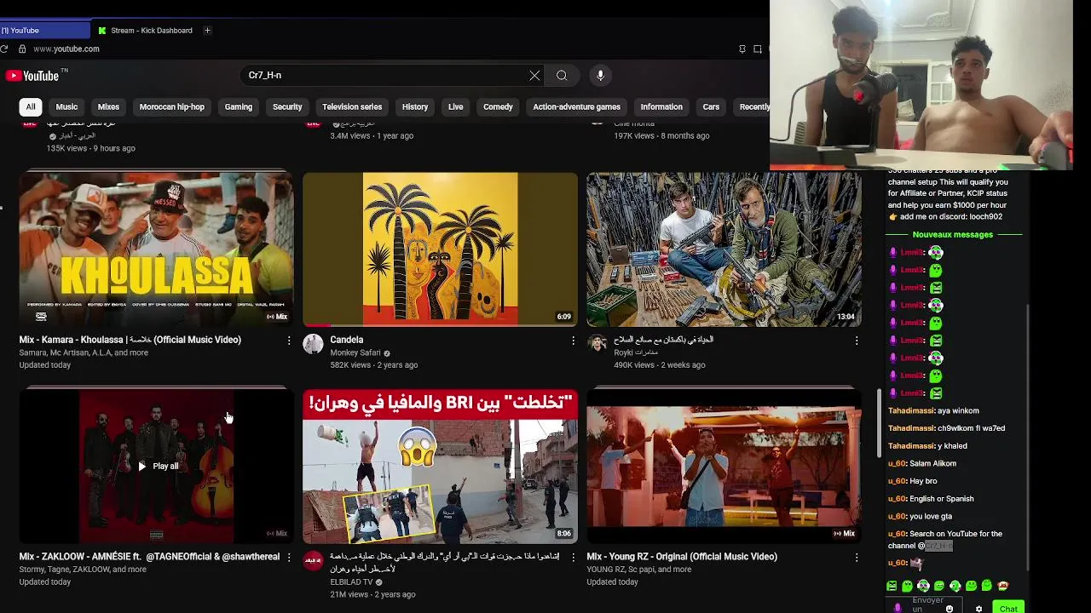This screenshot has width=1091, height=613.
Task: Filter feed by Cars chip
Action: pos(711,107)
